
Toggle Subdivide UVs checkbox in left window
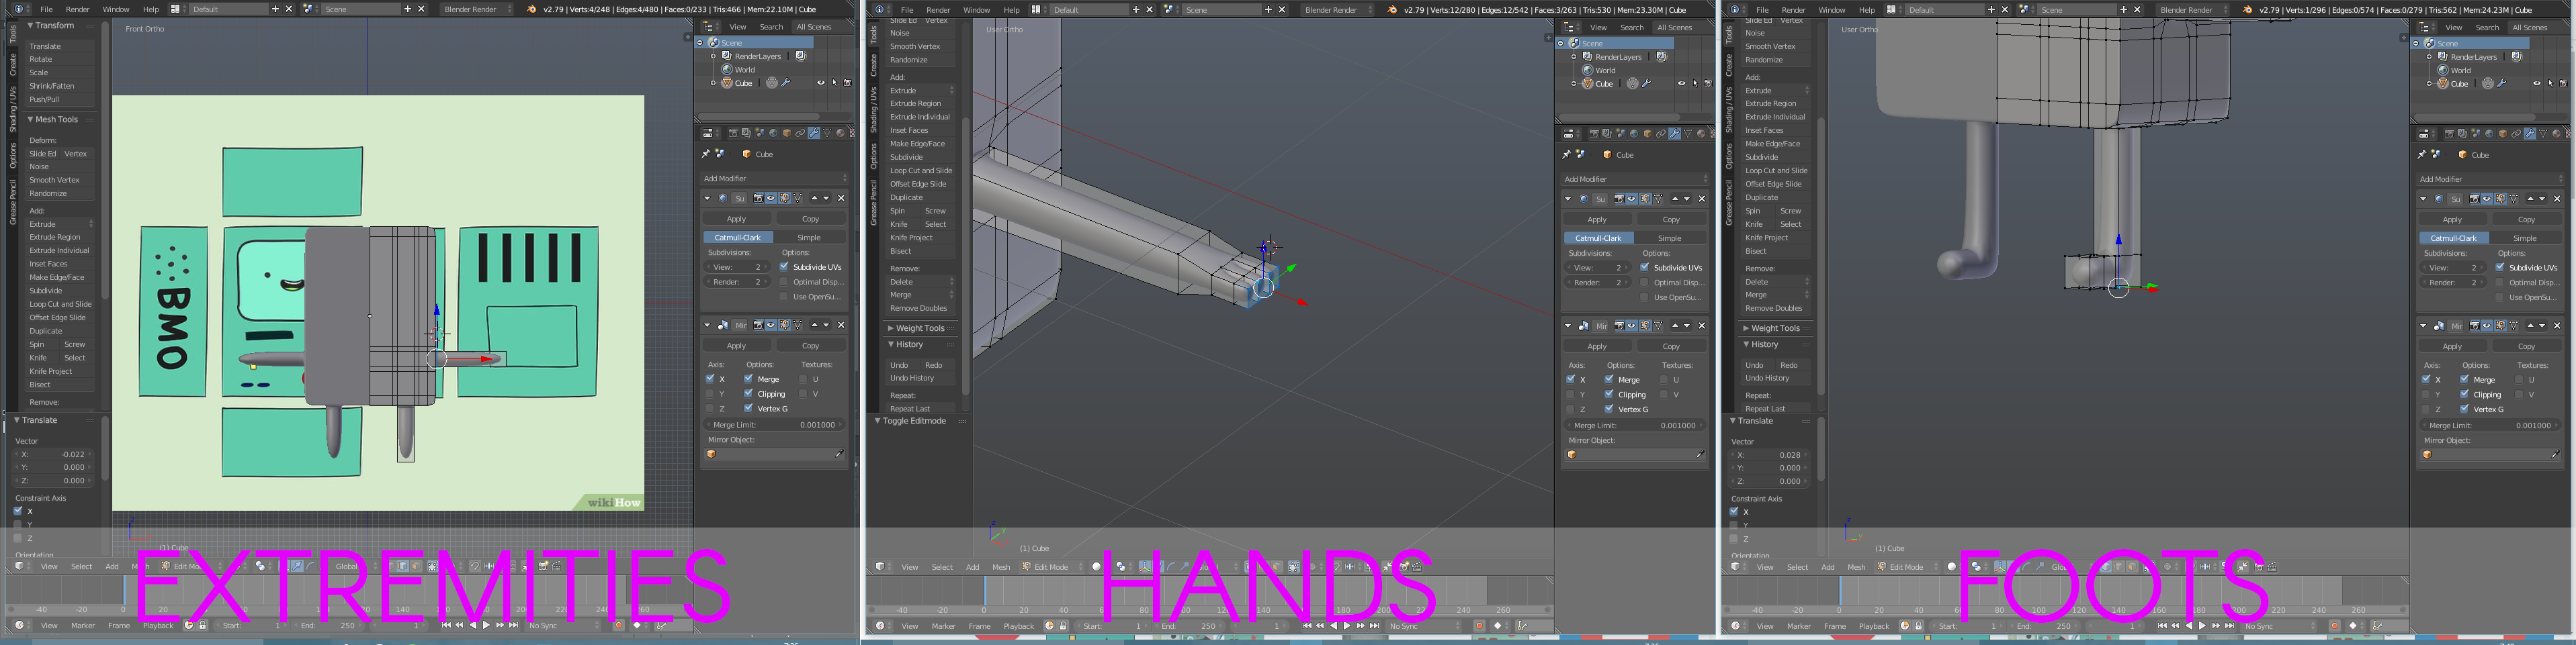[784, 266]
